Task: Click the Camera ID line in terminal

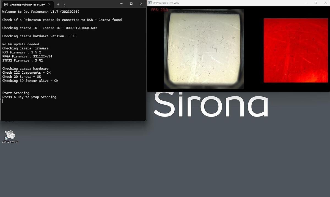Action: [x=50, y=28]
